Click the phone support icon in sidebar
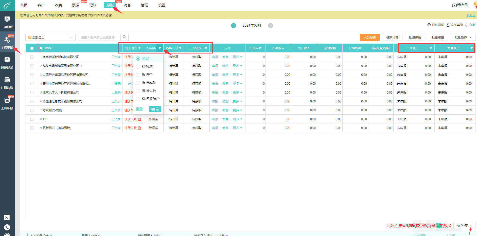The width and height of the screenshot is (477, 236). (7, 227)
